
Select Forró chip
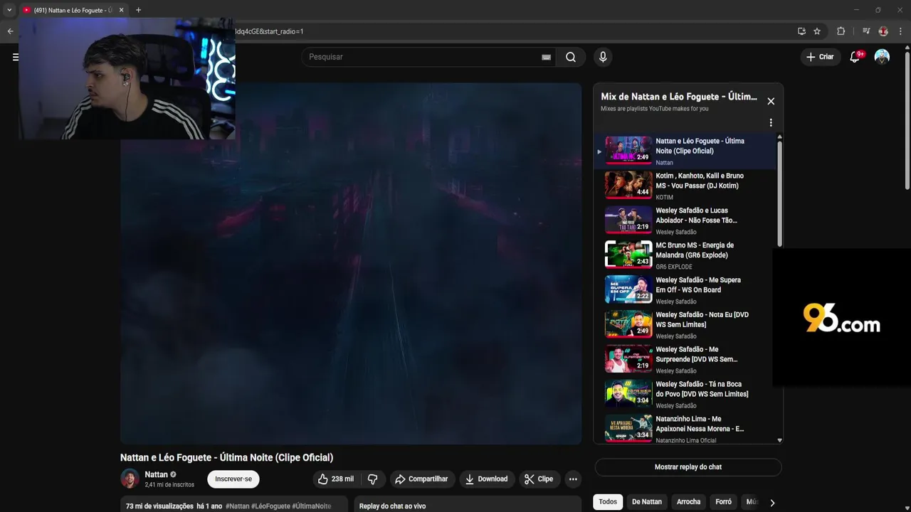point(723,501)
